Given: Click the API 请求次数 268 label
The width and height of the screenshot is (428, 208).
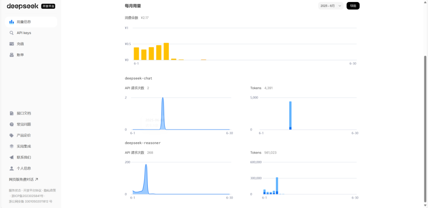Looking at the screenshot, I should pos(139,153).
